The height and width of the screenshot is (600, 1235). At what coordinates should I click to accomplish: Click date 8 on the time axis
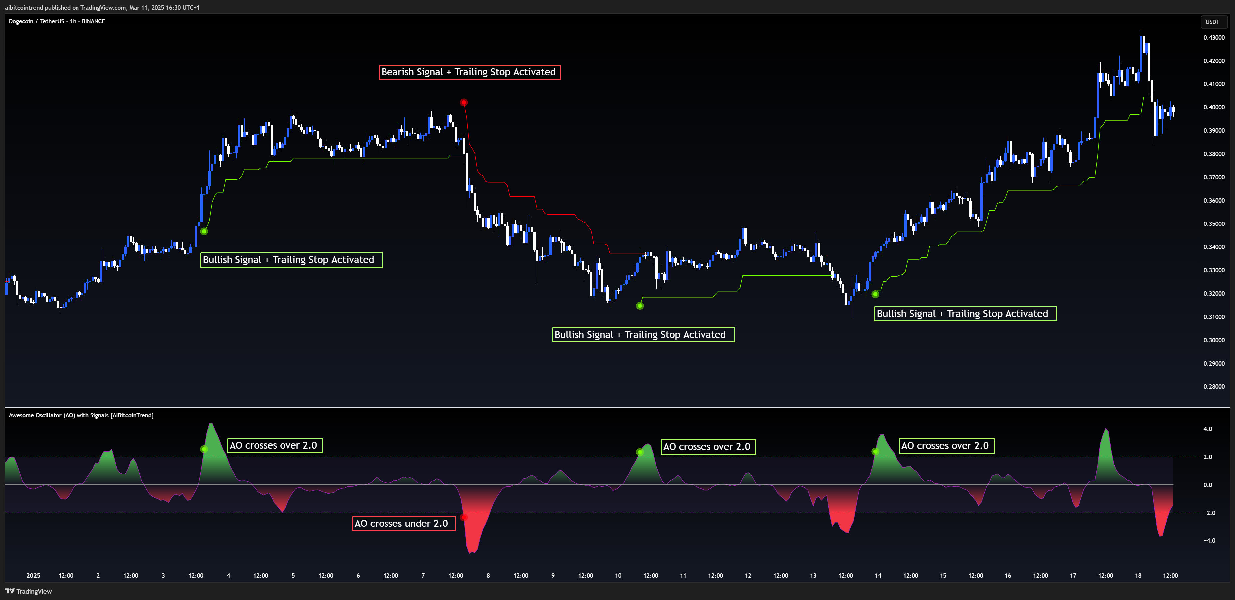[488, 576]
